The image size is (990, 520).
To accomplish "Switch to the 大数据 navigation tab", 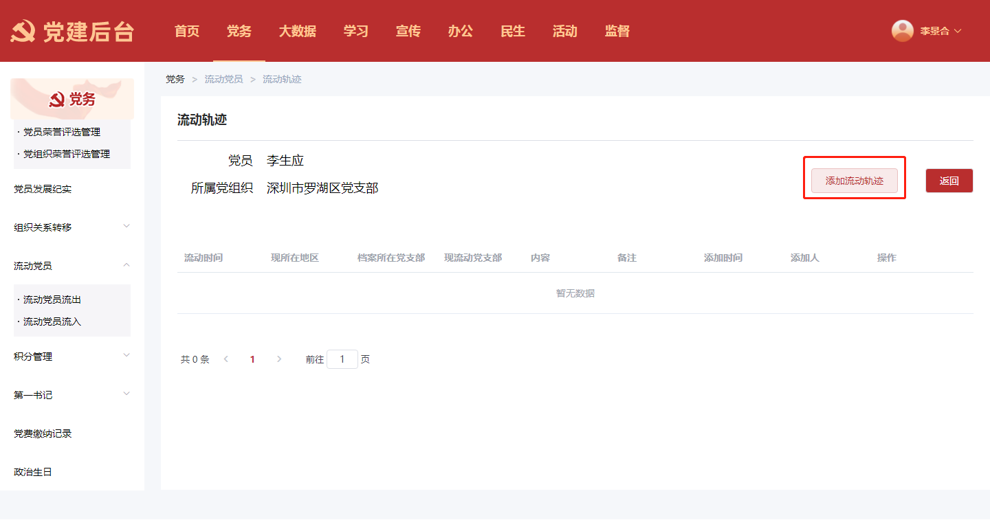I will pyautogui.click(x=297, y=31).
